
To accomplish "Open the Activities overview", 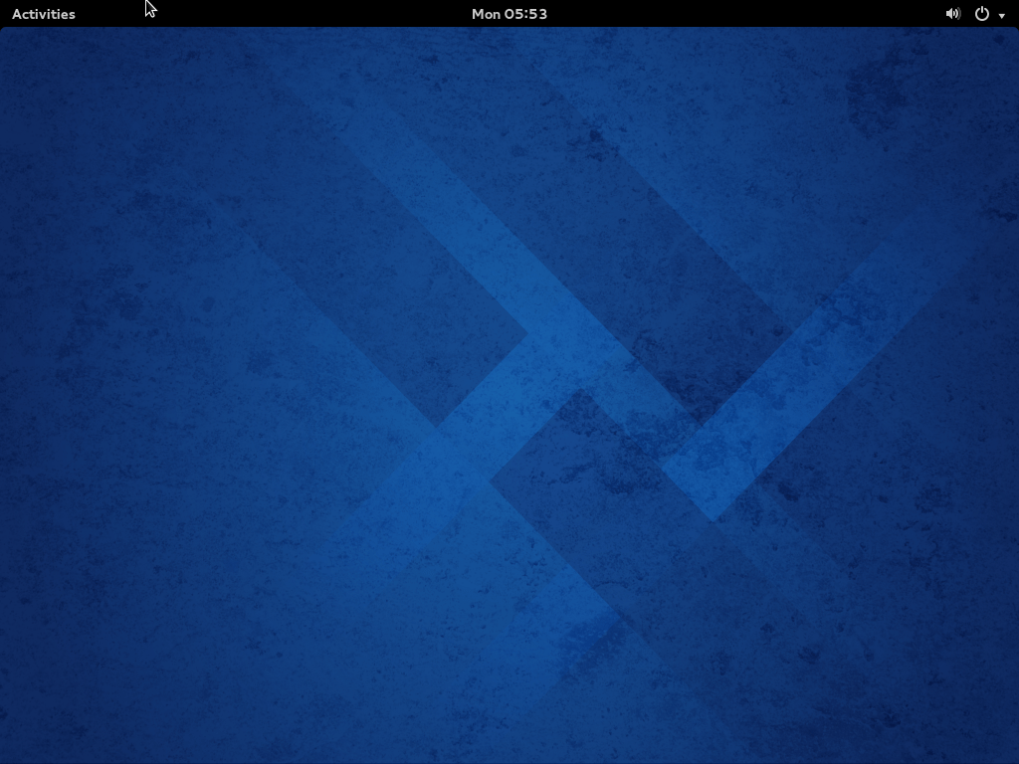I will pos(44,14).
